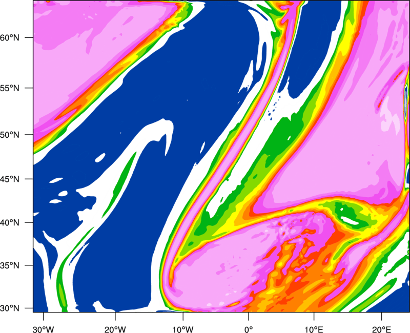Click the 55°N latitude label

click(10, 88)
